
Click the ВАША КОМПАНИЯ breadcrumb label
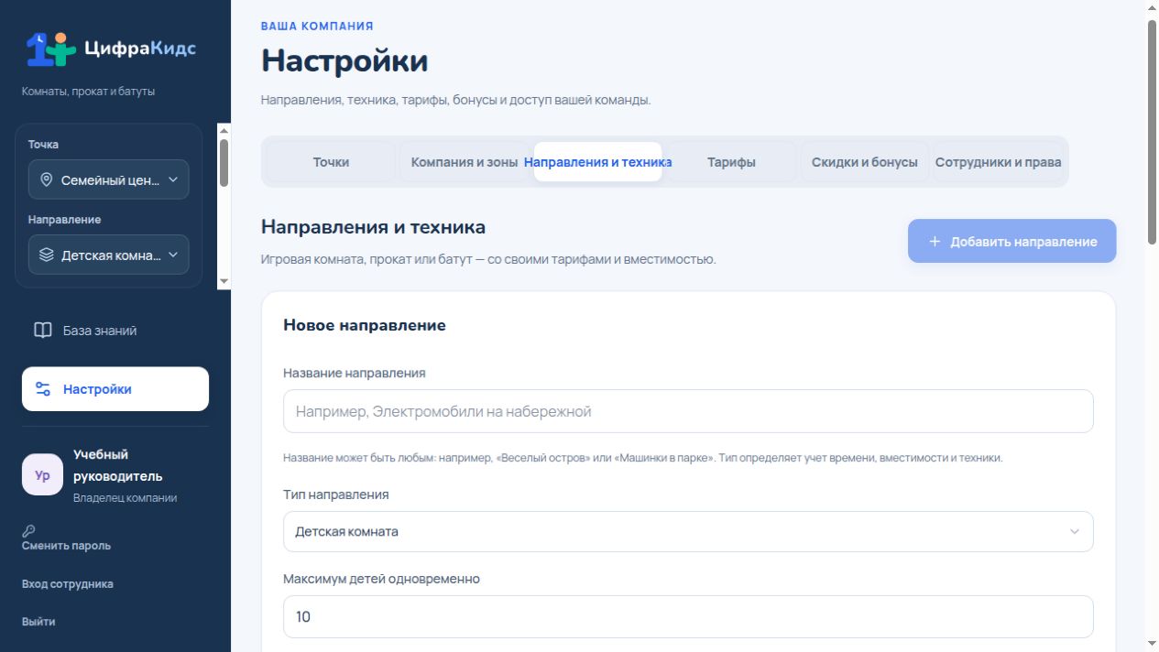(317, 27)
